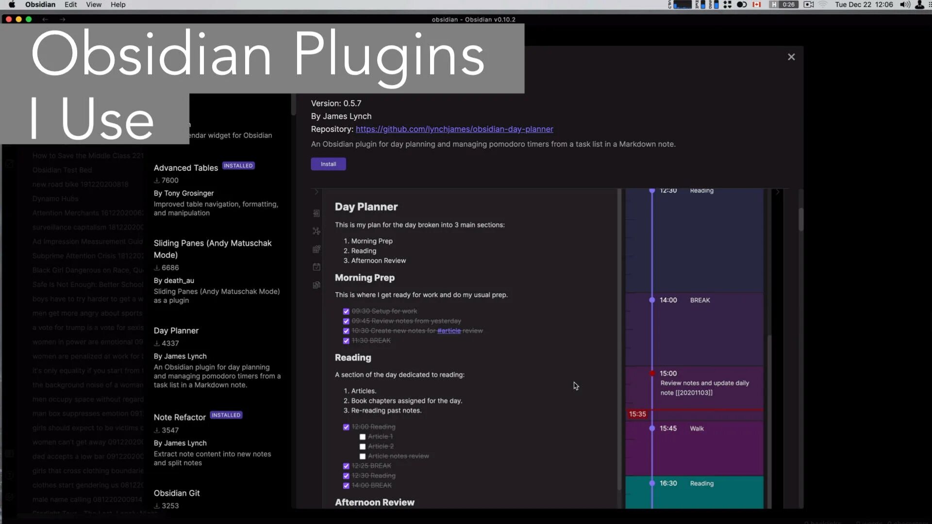The width and height of the screenshot is (932, 524).
Task: Open the View menu in menu bar
Action: point(94,4)
